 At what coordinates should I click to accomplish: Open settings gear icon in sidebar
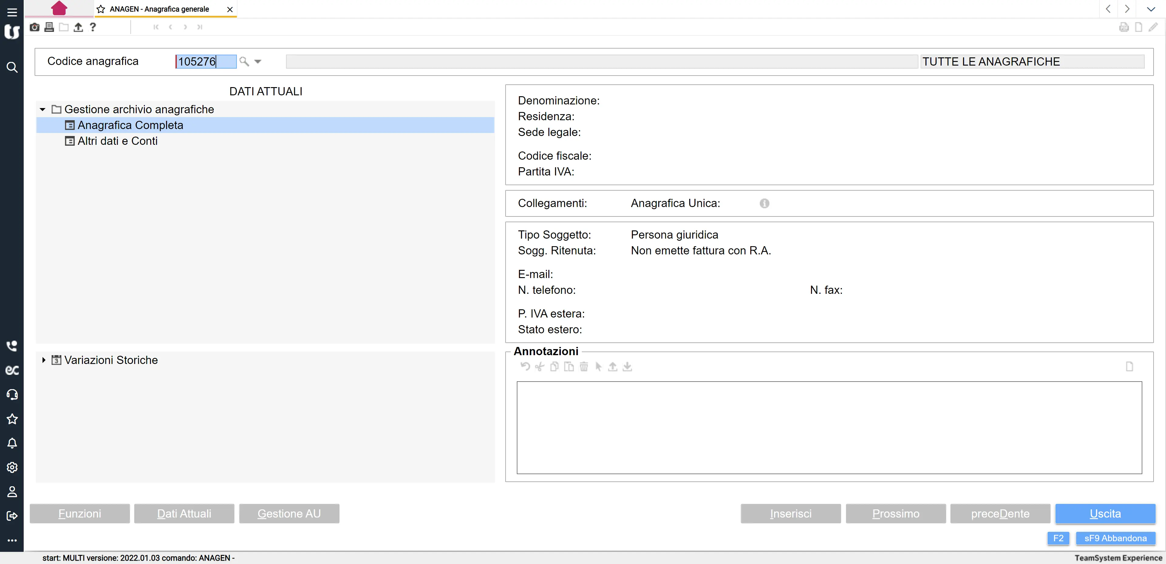pos(12,467)
